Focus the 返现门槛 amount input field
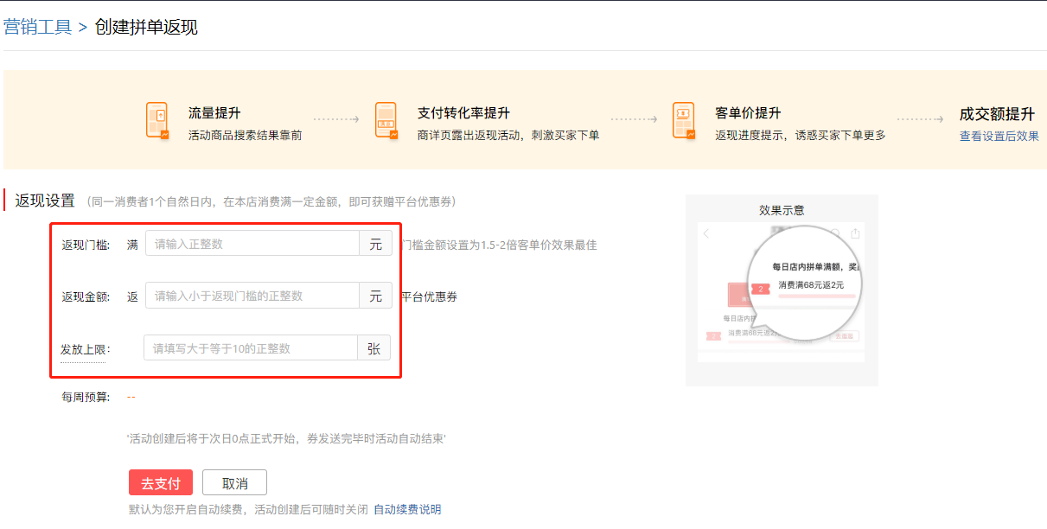 pos(252,245)
